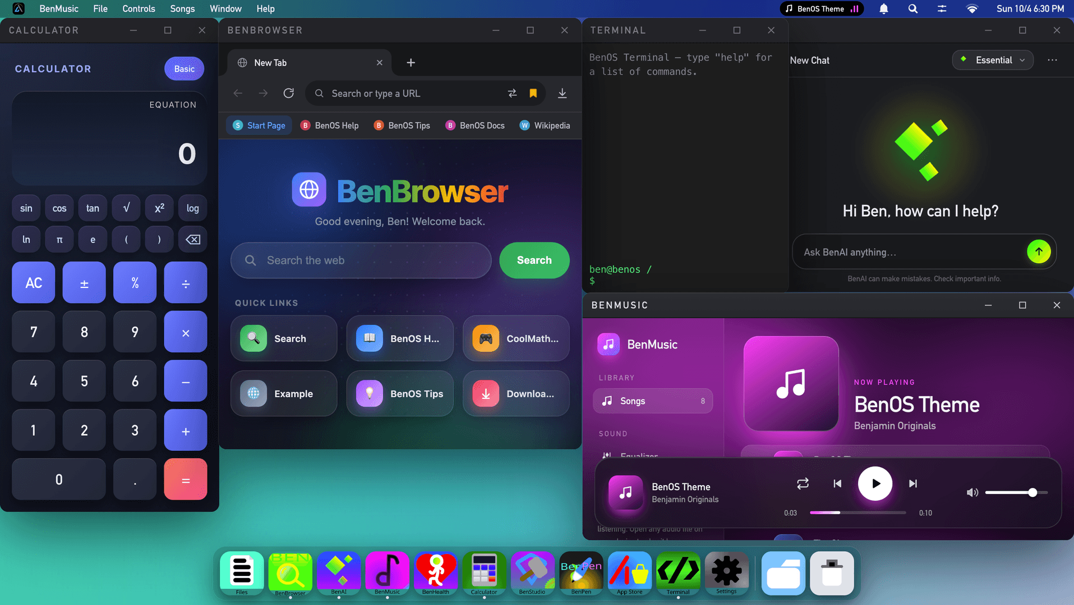Open the Trash icon in dock
Viewport: 1074px width, 605px height.
point(832,573)
